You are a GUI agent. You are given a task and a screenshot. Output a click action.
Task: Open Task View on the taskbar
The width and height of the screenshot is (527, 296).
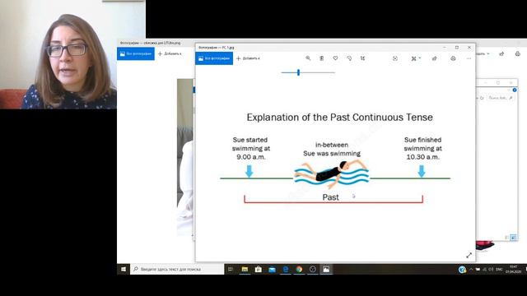[231, 269]
